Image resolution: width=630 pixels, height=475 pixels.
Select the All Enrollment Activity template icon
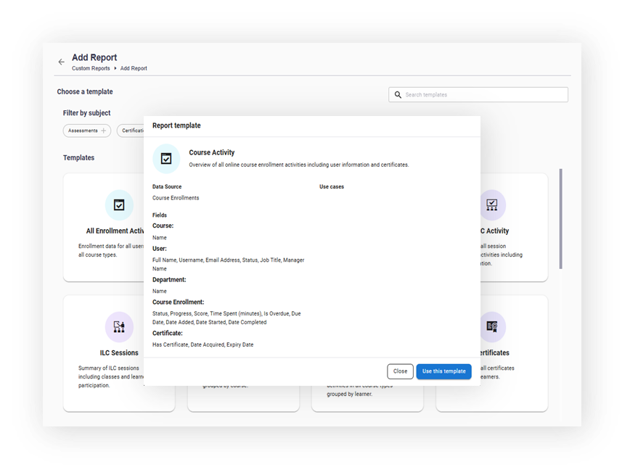(x=119, y=205)
